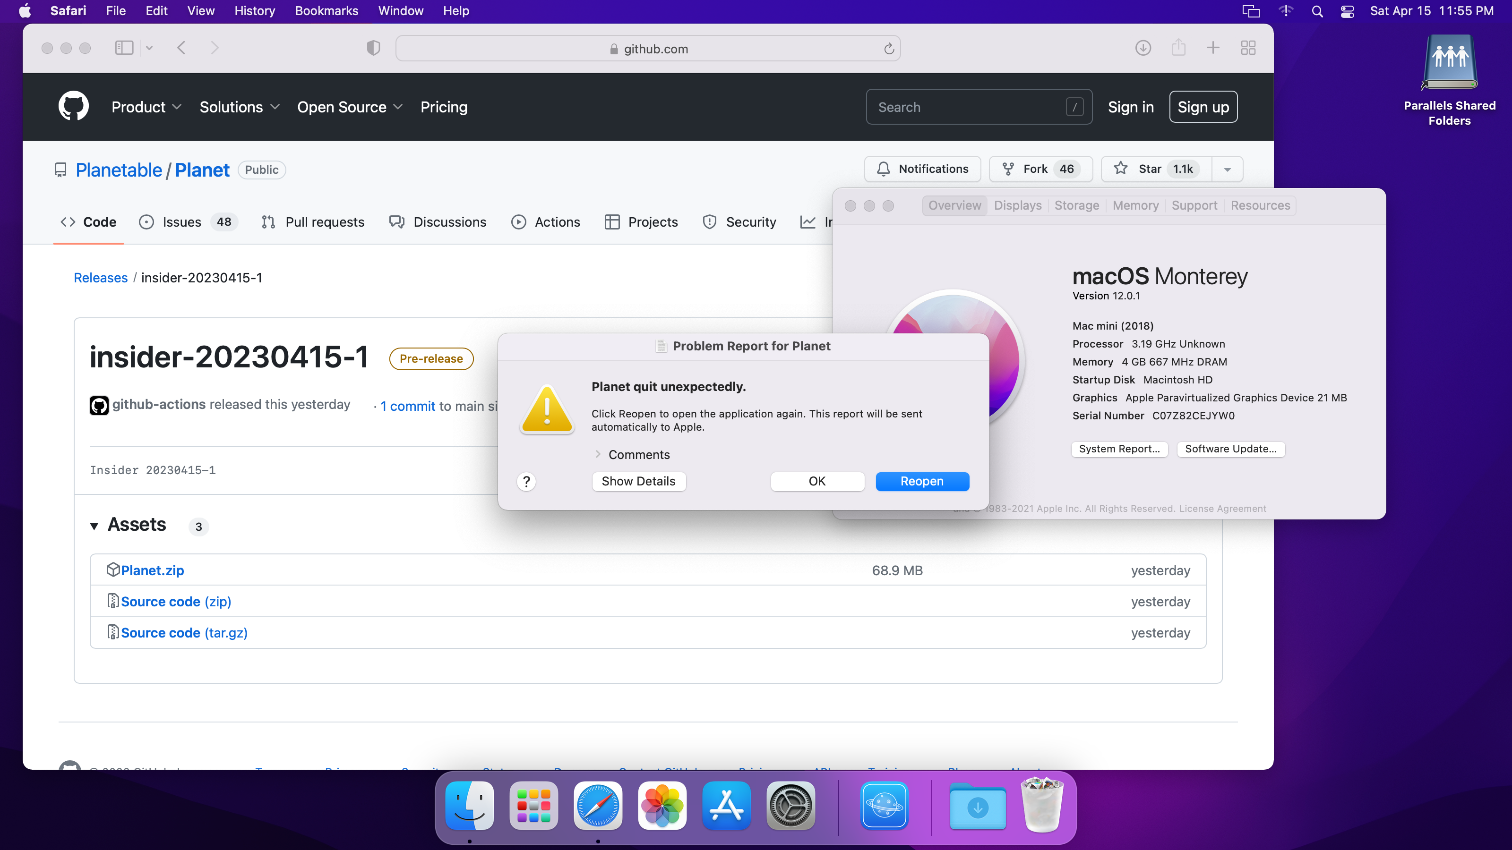
Task: Open the 1 commit link
Action: pos(408,406)
